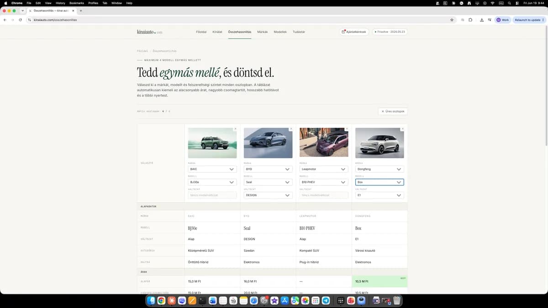Open System Settings from the Dock
This screenshot has width=548, height=308.
point(264,301)
